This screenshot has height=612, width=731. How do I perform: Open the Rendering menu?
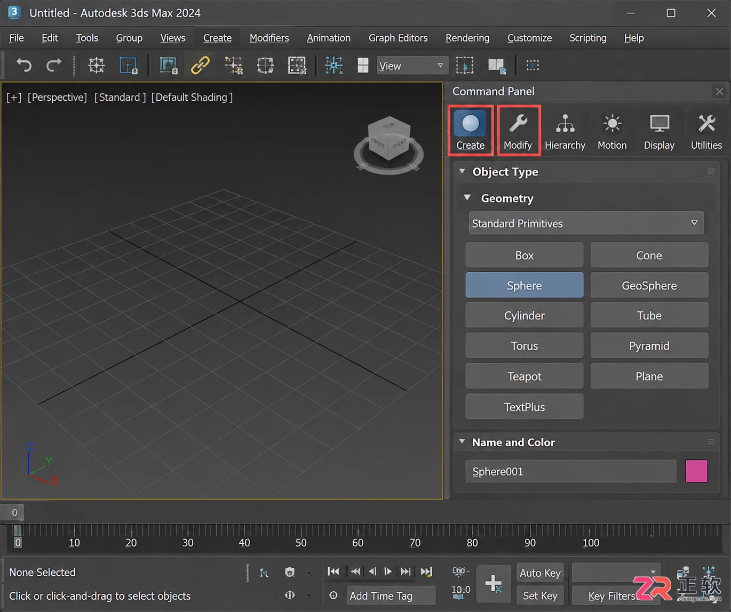(467, 38)
